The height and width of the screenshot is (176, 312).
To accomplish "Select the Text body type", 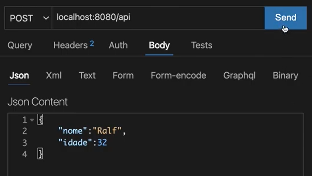I will click(87, 75).
